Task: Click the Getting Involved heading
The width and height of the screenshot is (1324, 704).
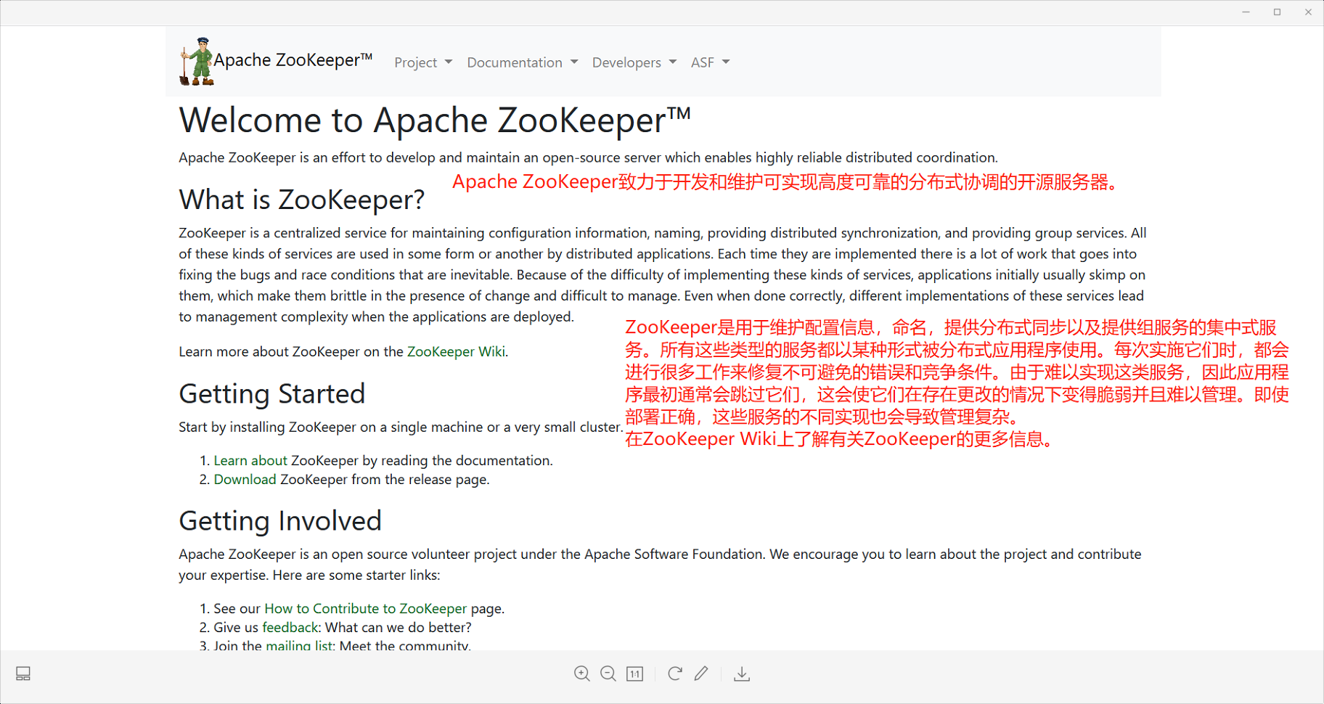Action: pyautogui.click(x=280, y=521)
